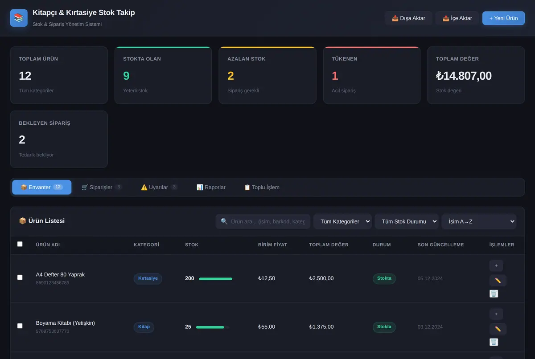Image resolution: width=535 pixels, height=359 pixels.
Task: Click the date 03.12.2024
Action: click(x=430, y=327)
